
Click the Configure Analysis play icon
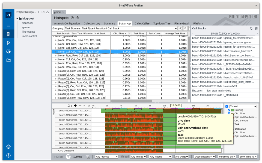tap(8, 43)
